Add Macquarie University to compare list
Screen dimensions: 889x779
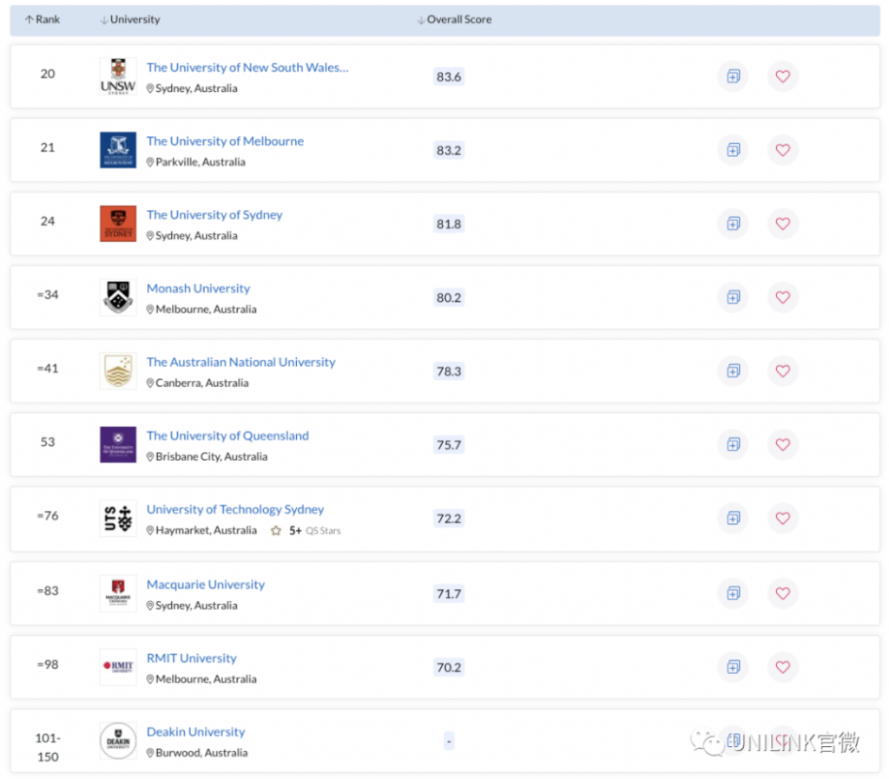pyautogui.click(x=733, y=593)
